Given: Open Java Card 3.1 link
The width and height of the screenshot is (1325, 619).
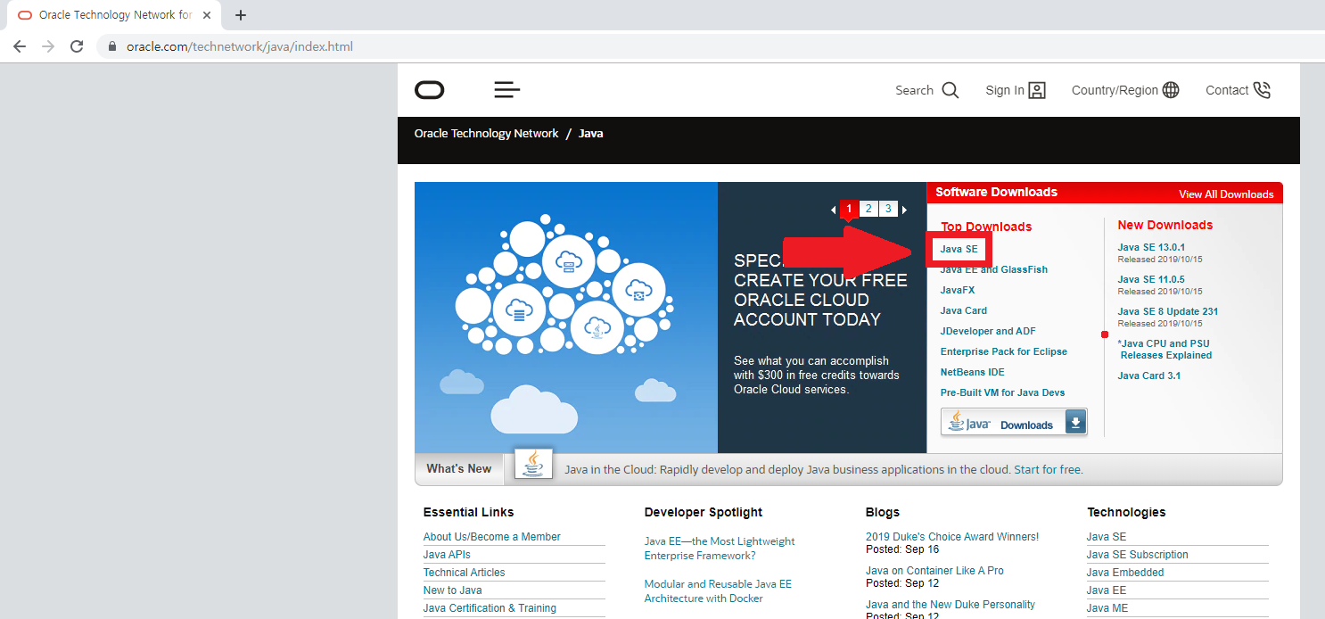Looking at the screenshot, I should pyautogui.click(x=1148, y=376).
